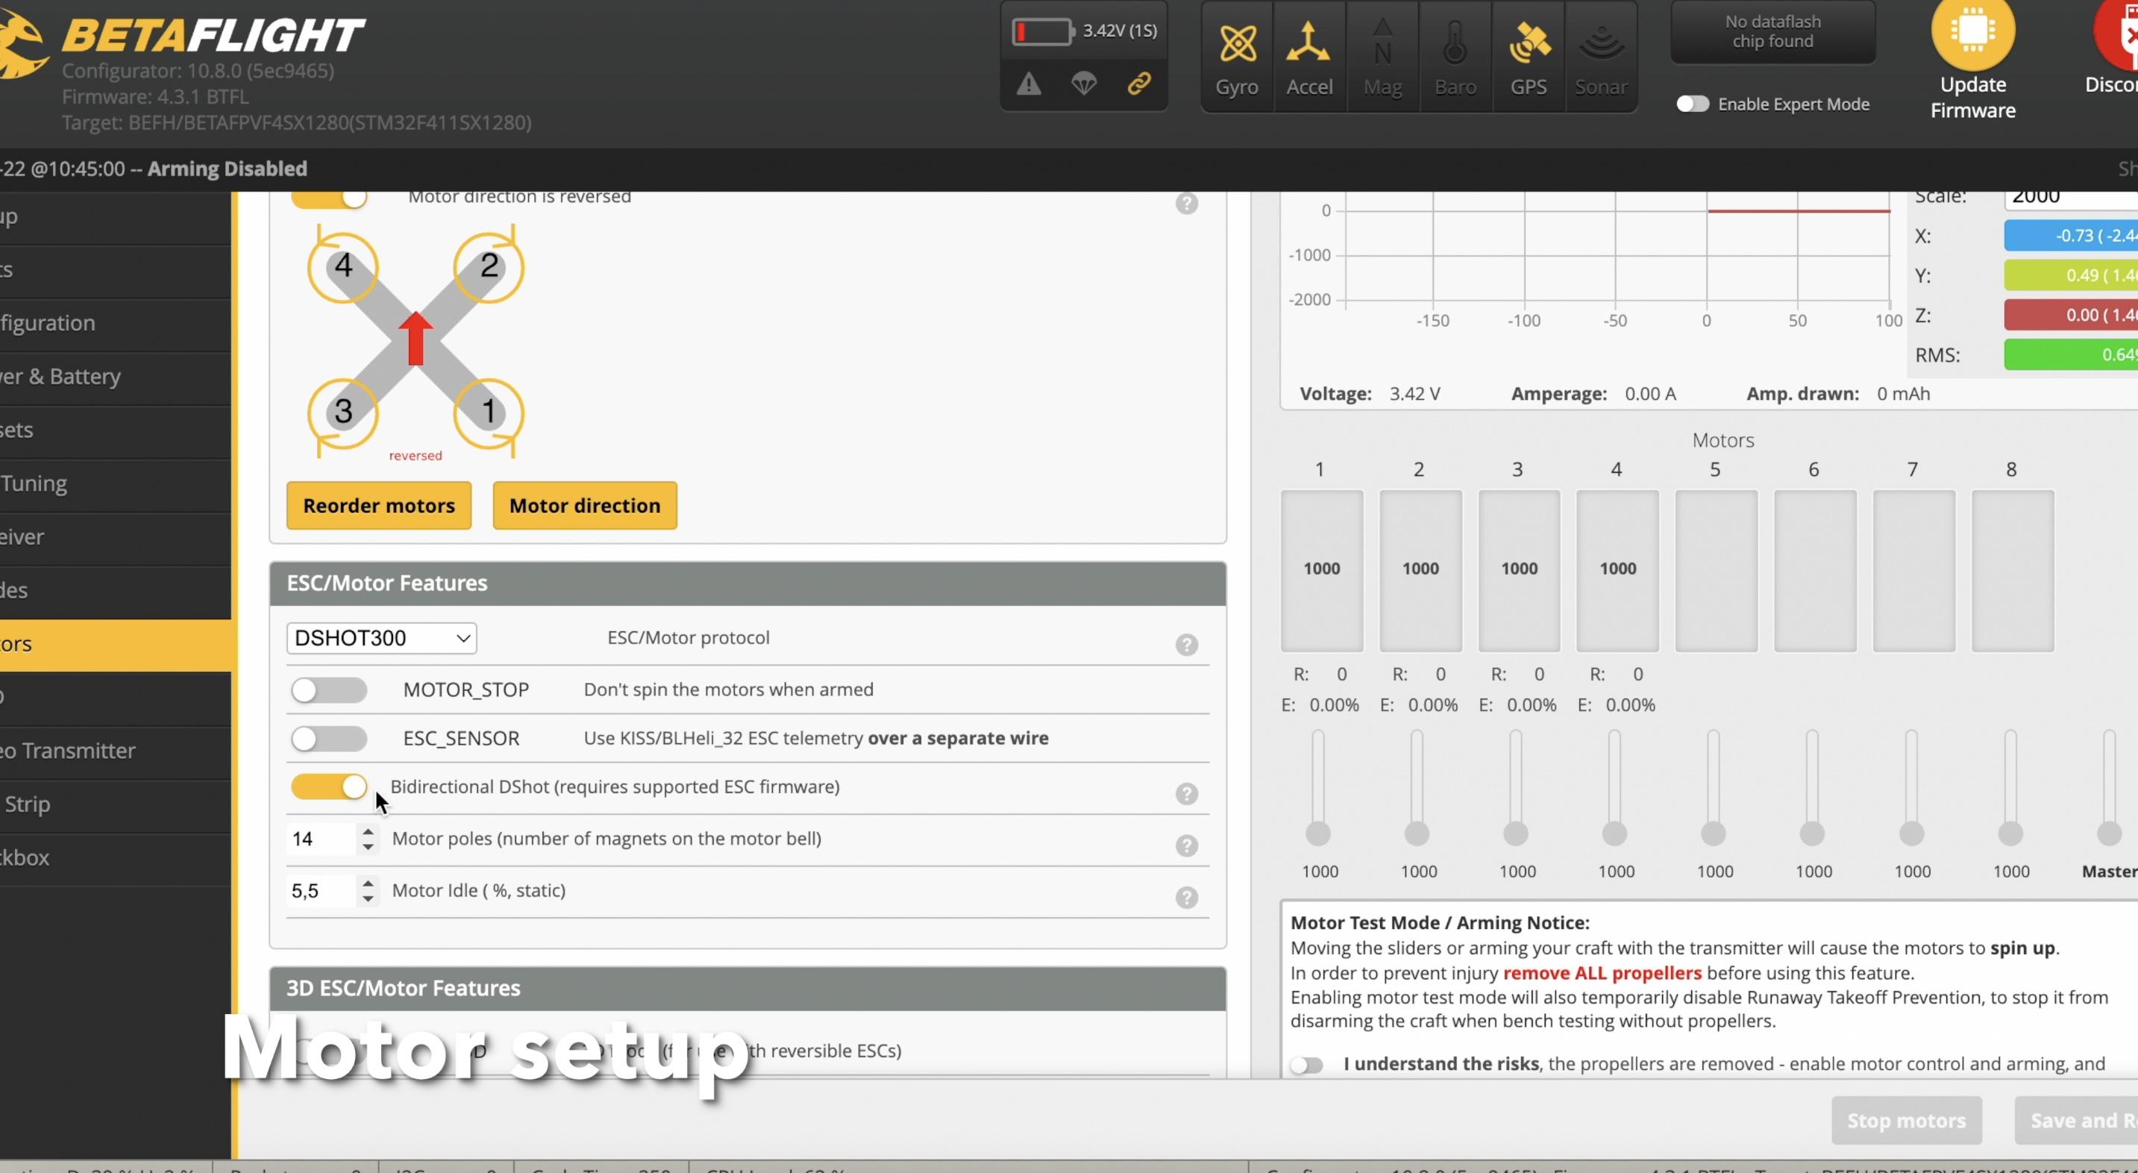Open help icon for Motor poles
Image resolution: width=2138 pixels, height=1173 pixels.
1186,846
